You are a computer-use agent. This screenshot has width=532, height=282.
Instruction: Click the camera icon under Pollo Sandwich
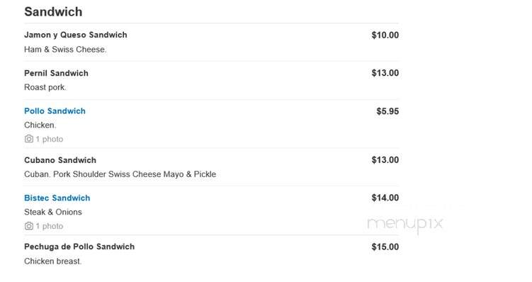(29, 139)
